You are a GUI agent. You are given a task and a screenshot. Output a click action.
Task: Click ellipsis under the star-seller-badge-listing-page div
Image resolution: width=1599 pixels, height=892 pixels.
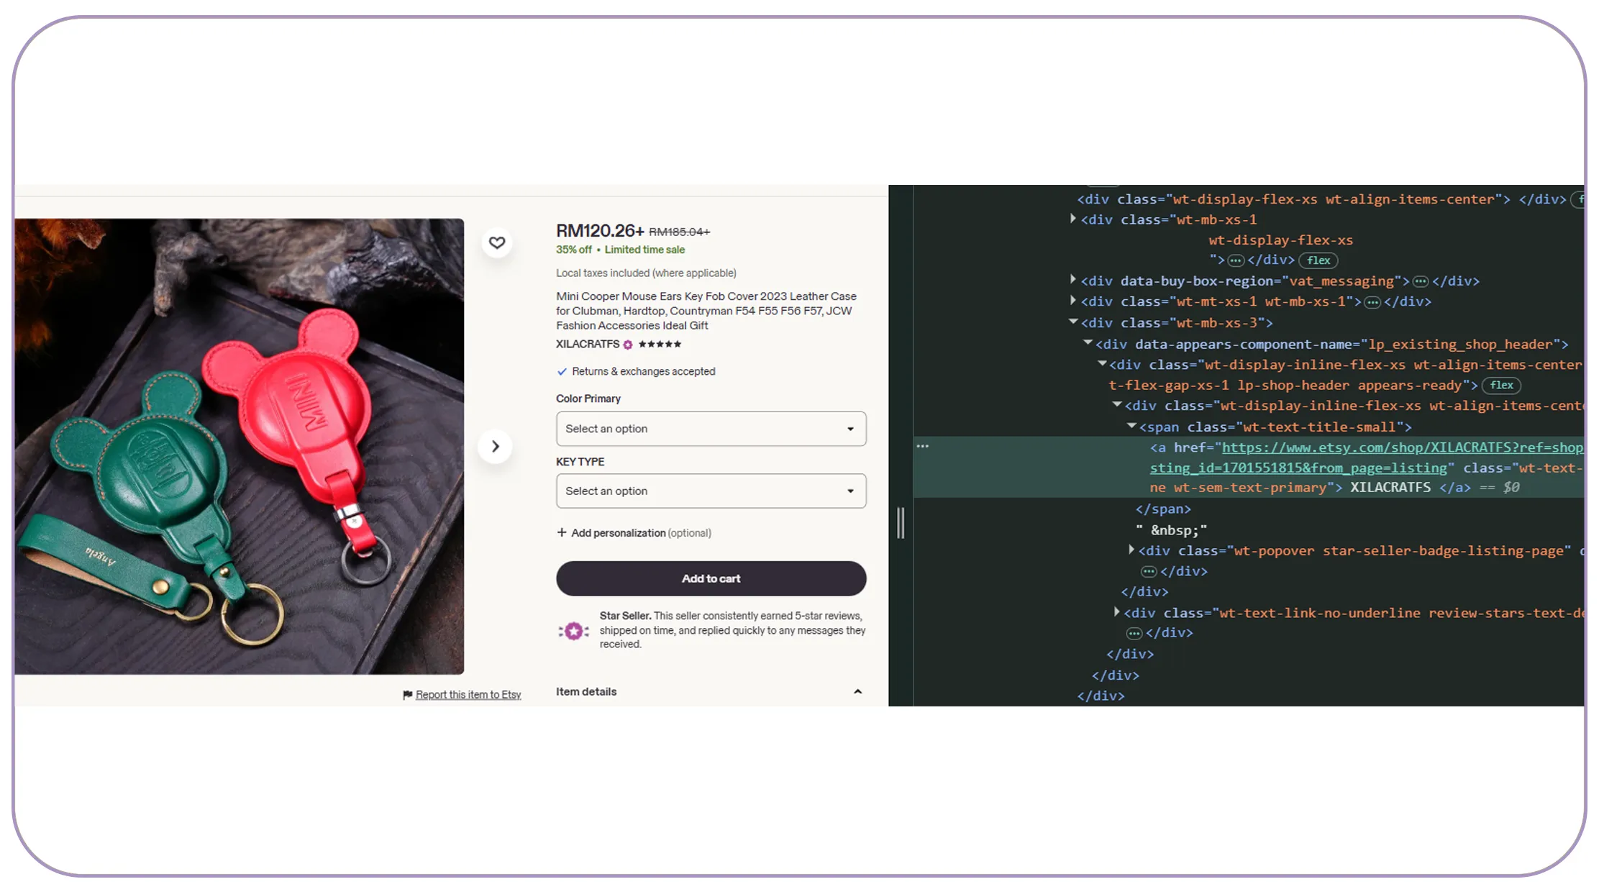pos(1149,572)
